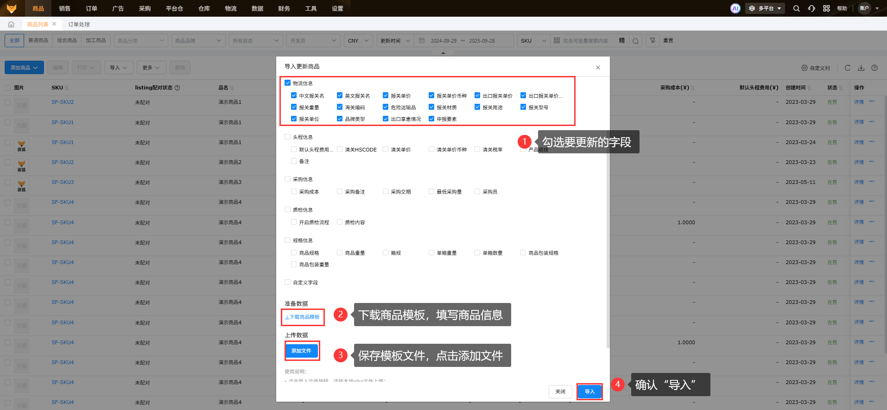The width and height of the screenshot is (887, 410).
Task: Check the 采购成本 checkbox
Action: point(294,191)
